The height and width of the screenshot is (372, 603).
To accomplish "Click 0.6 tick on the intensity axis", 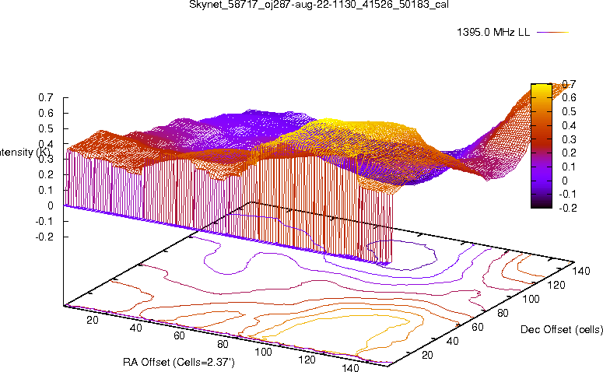I will point(45,113).
